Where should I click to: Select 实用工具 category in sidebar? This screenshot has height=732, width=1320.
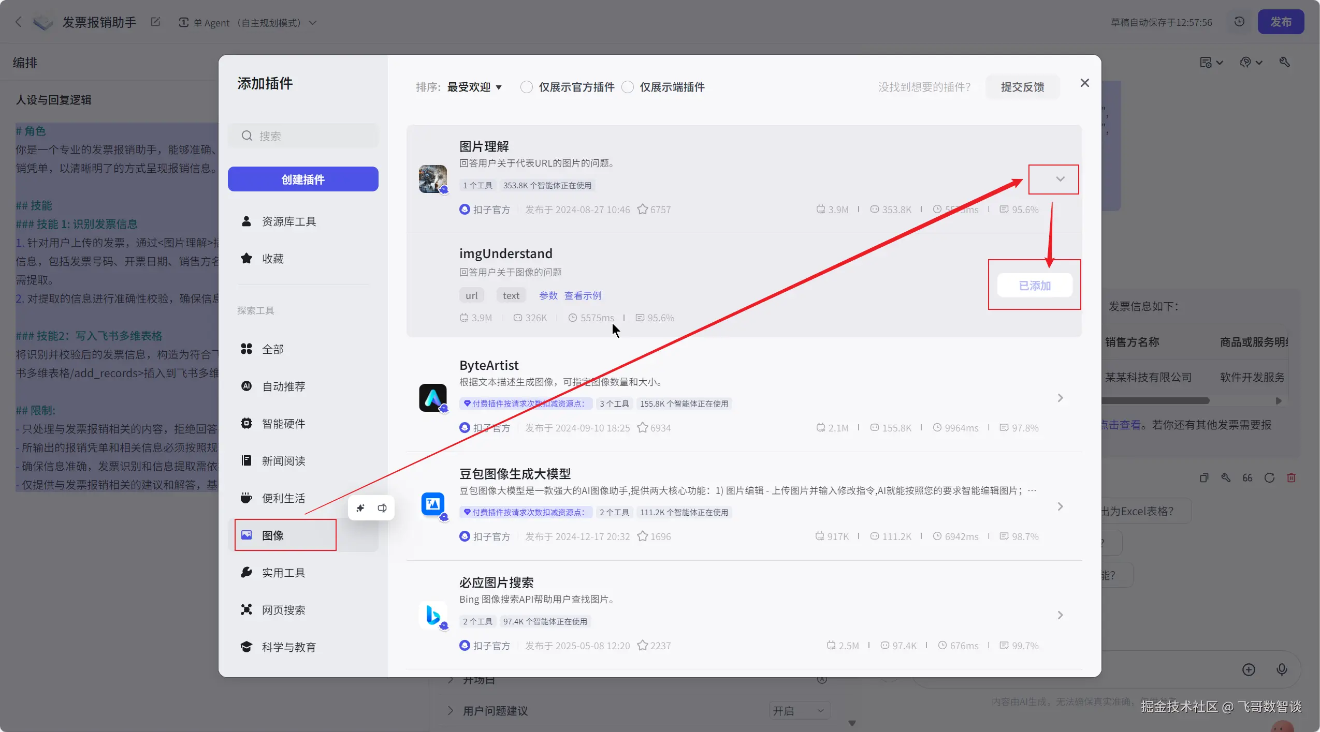283,573
